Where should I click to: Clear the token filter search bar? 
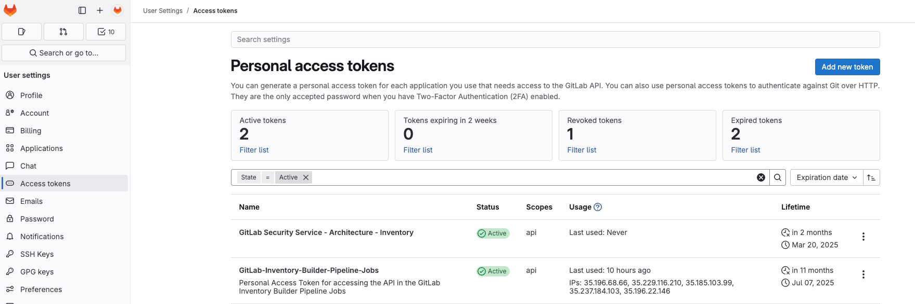[761, 177]
